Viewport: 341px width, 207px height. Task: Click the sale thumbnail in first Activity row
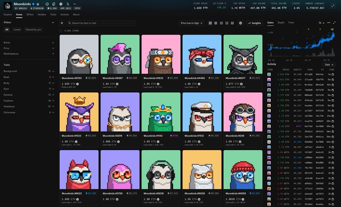pyautogui.click(x=269, y=74)
